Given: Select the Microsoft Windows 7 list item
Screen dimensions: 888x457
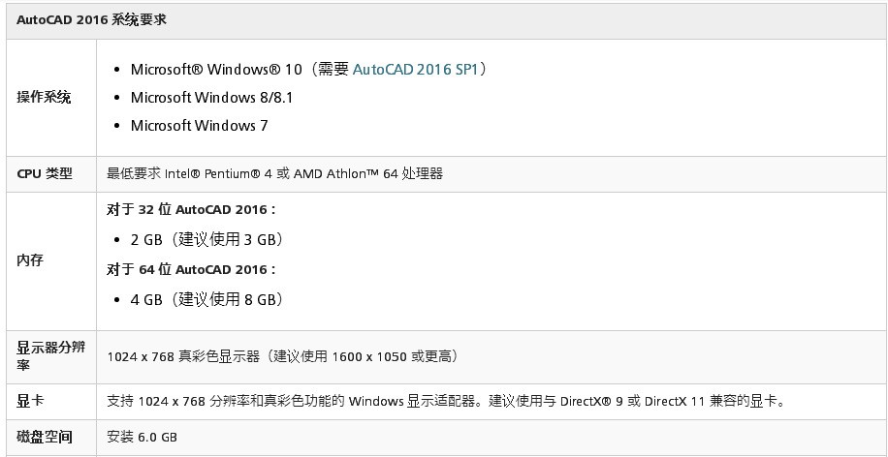Looking at the screenshot, I should tap(199, 126).
